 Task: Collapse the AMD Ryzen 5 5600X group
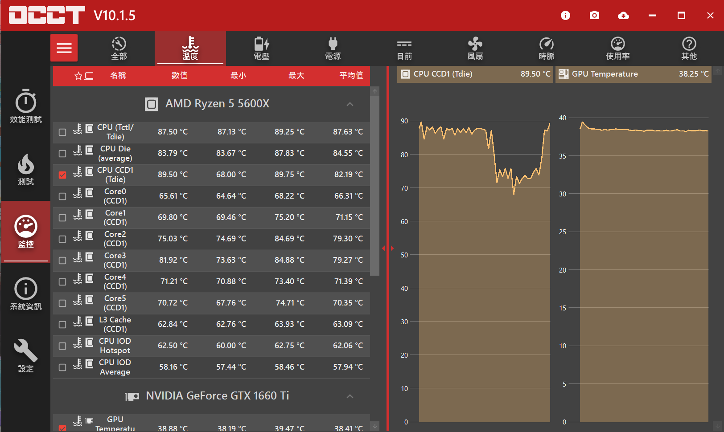(x=350, y=104)
